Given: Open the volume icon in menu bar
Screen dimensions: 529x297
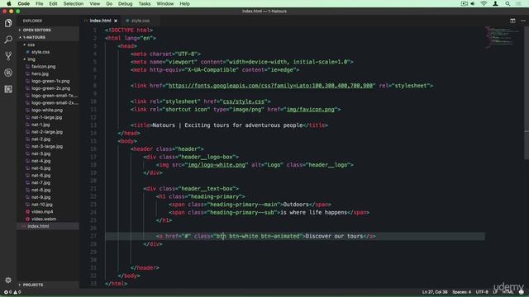Looking at the screenshot, I should [x=473, y=3].
